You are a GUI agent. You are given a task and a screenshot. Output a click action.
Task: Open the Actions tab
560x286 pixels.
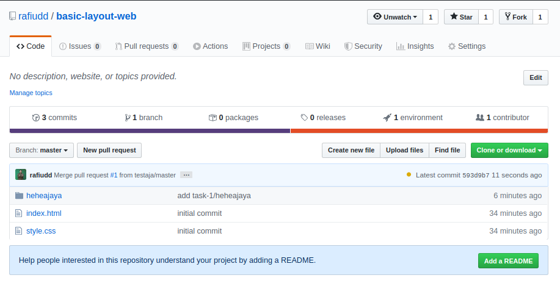[x=210, y=46]
